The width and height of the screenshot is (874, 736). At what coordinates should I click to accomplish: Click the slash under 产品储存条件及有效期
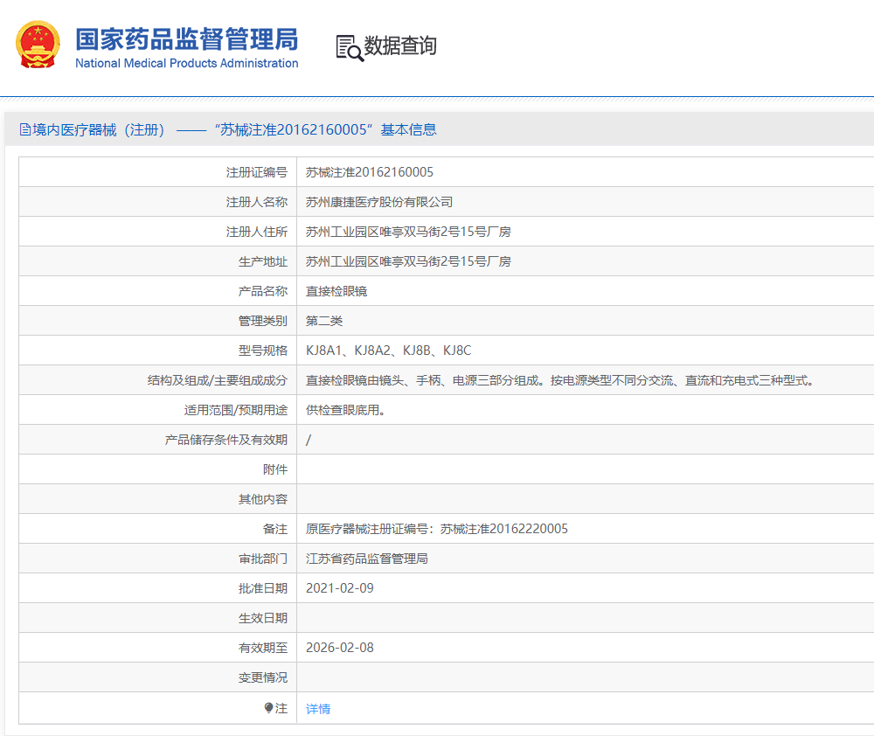[309, 440]
